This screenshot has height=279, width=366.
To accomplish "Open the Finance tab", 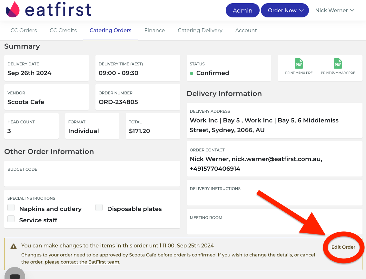I will tap(154, 30).
